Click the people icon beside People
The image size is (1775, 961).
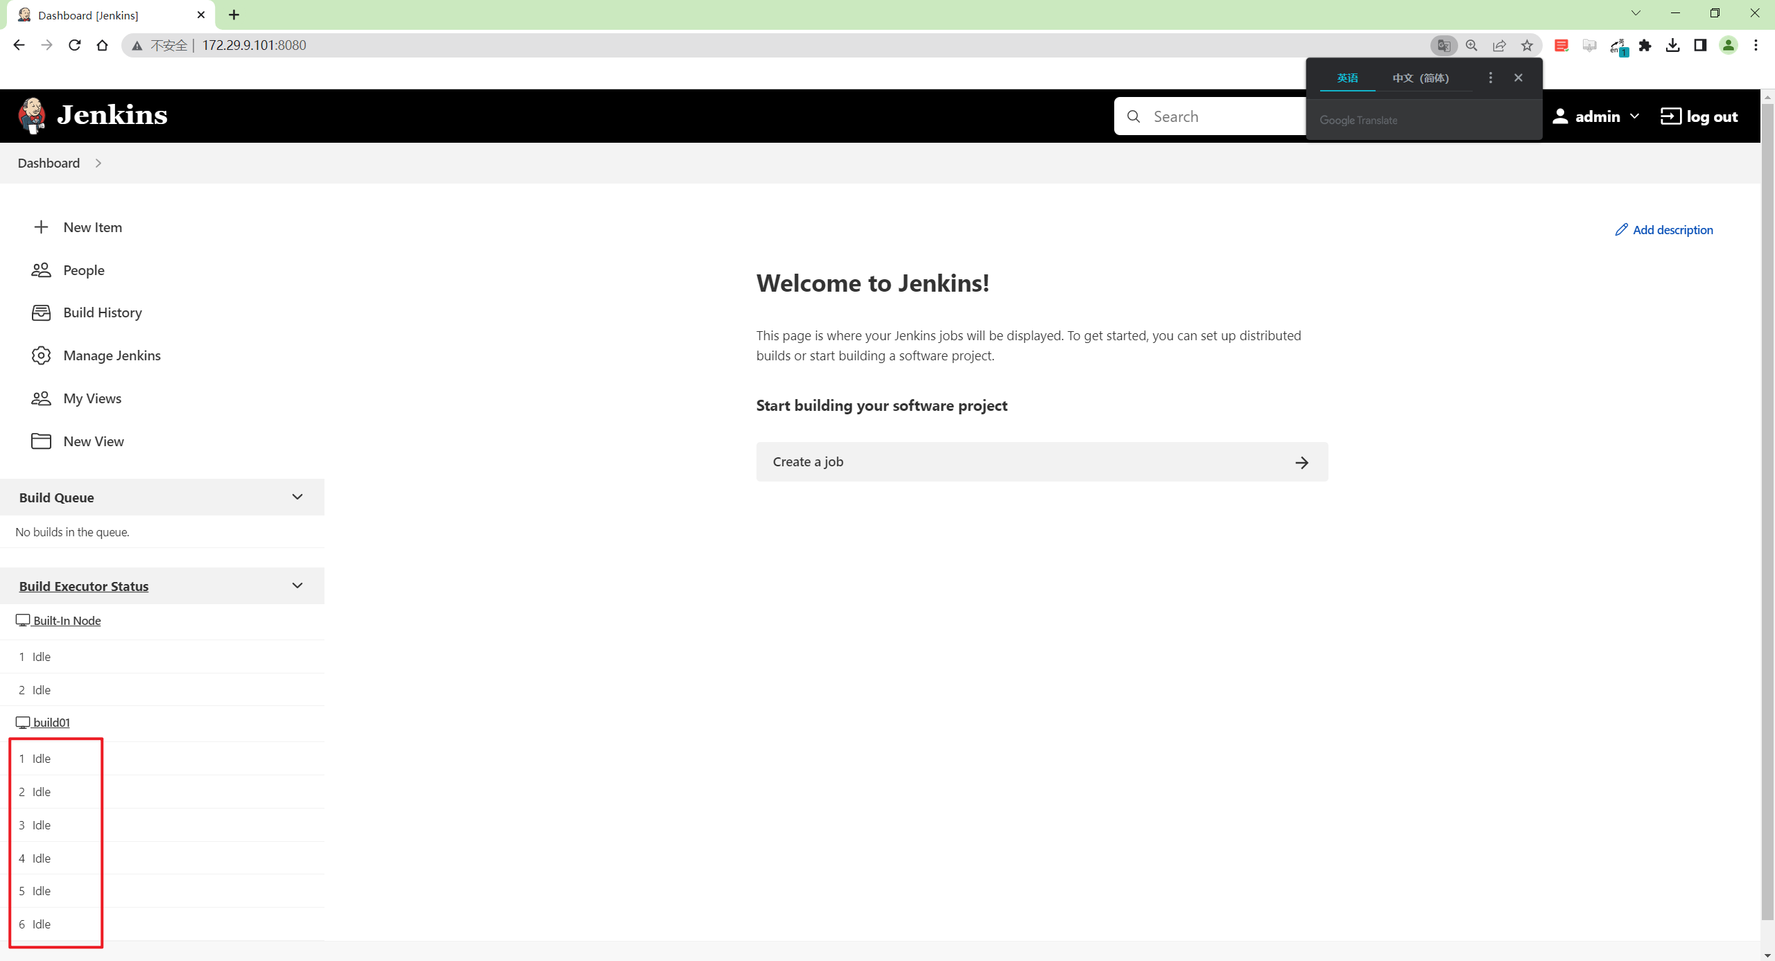tap(41, 270)
